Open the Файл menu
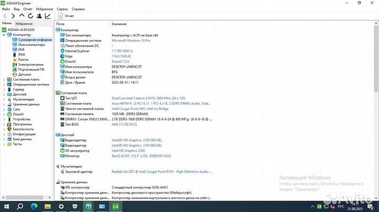The width and height of the screenshot is (379, 212). 6,9
